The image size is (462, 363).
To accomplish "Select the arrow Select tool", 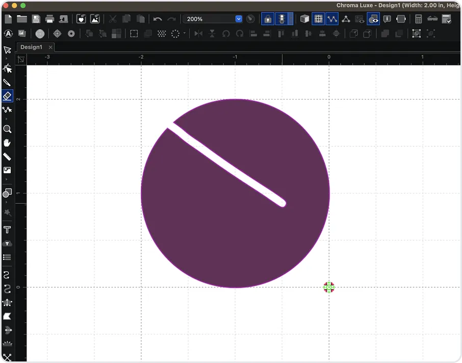I will click(x=7, y=50).
